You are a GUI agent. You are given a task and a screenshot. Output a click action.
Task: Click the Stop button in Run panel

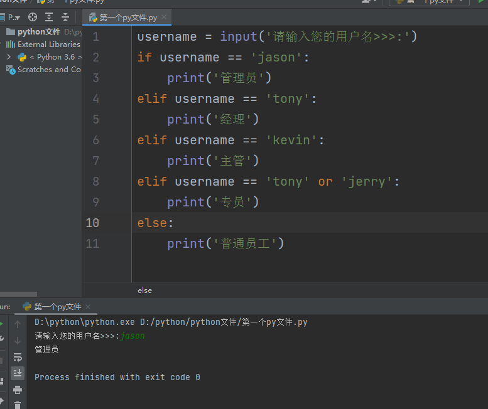click(x=1, y=361)
